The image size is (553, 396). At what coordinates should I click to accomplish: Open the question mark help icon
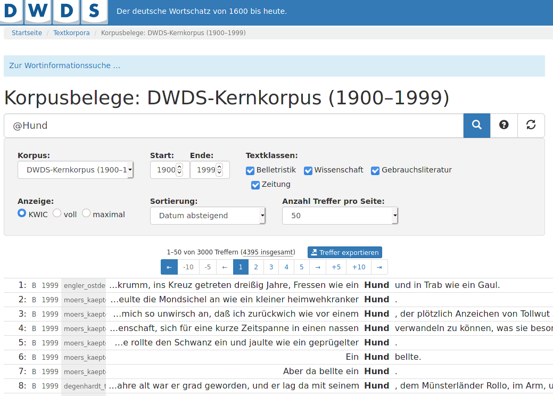504,125
